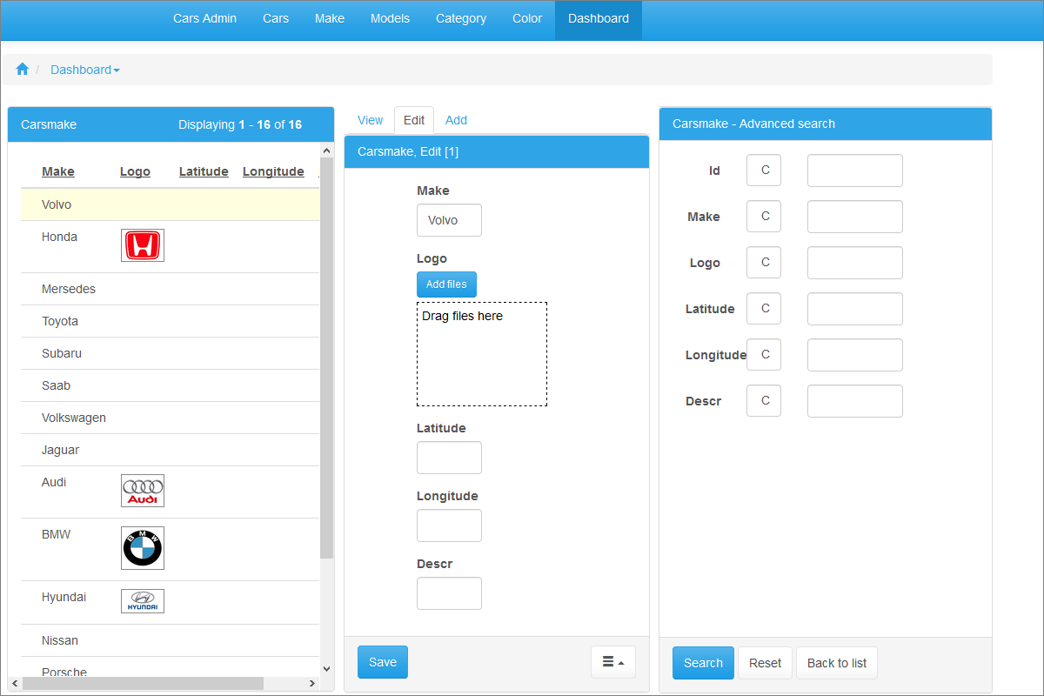Open the condition selector next to Logo
1044x696 pixels.
coord(763,262)
